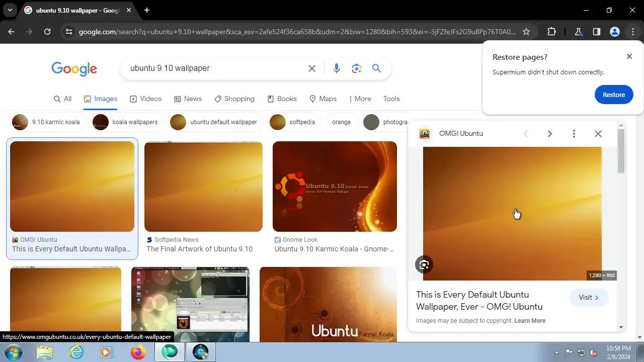644x362 pixels.
Task: Open the Maps tab
Action: coord(323,99)
